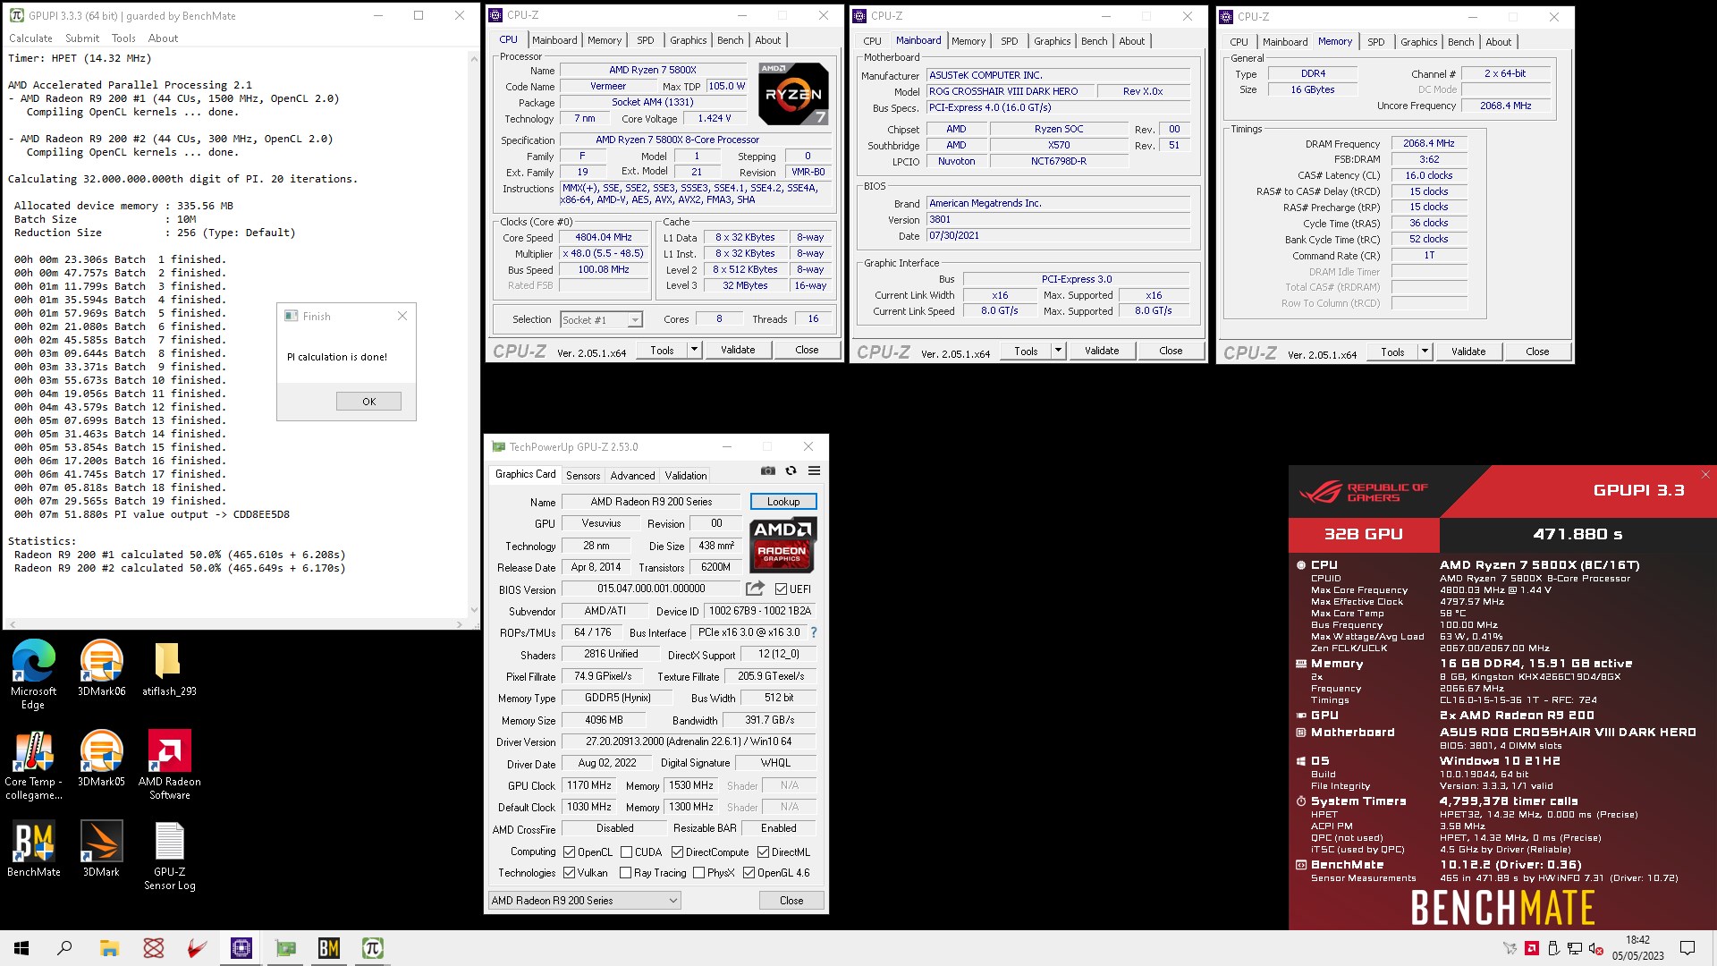Screen dimensions: 1717x966
Task: Expand Tools dropdown arrow in CPU-Z CPU window
Action: pyautogui.click(x=694, y=350)
